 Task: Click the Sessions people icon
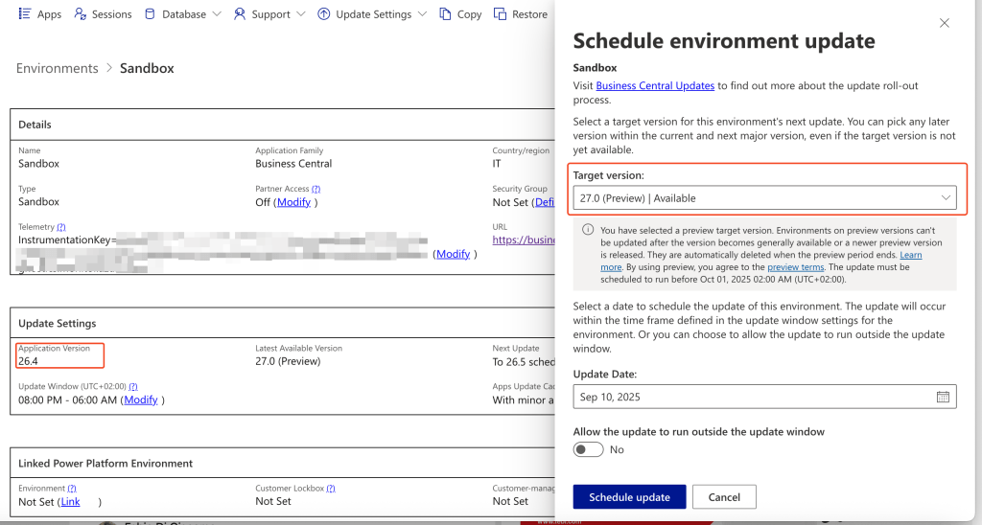coord(81,14)
